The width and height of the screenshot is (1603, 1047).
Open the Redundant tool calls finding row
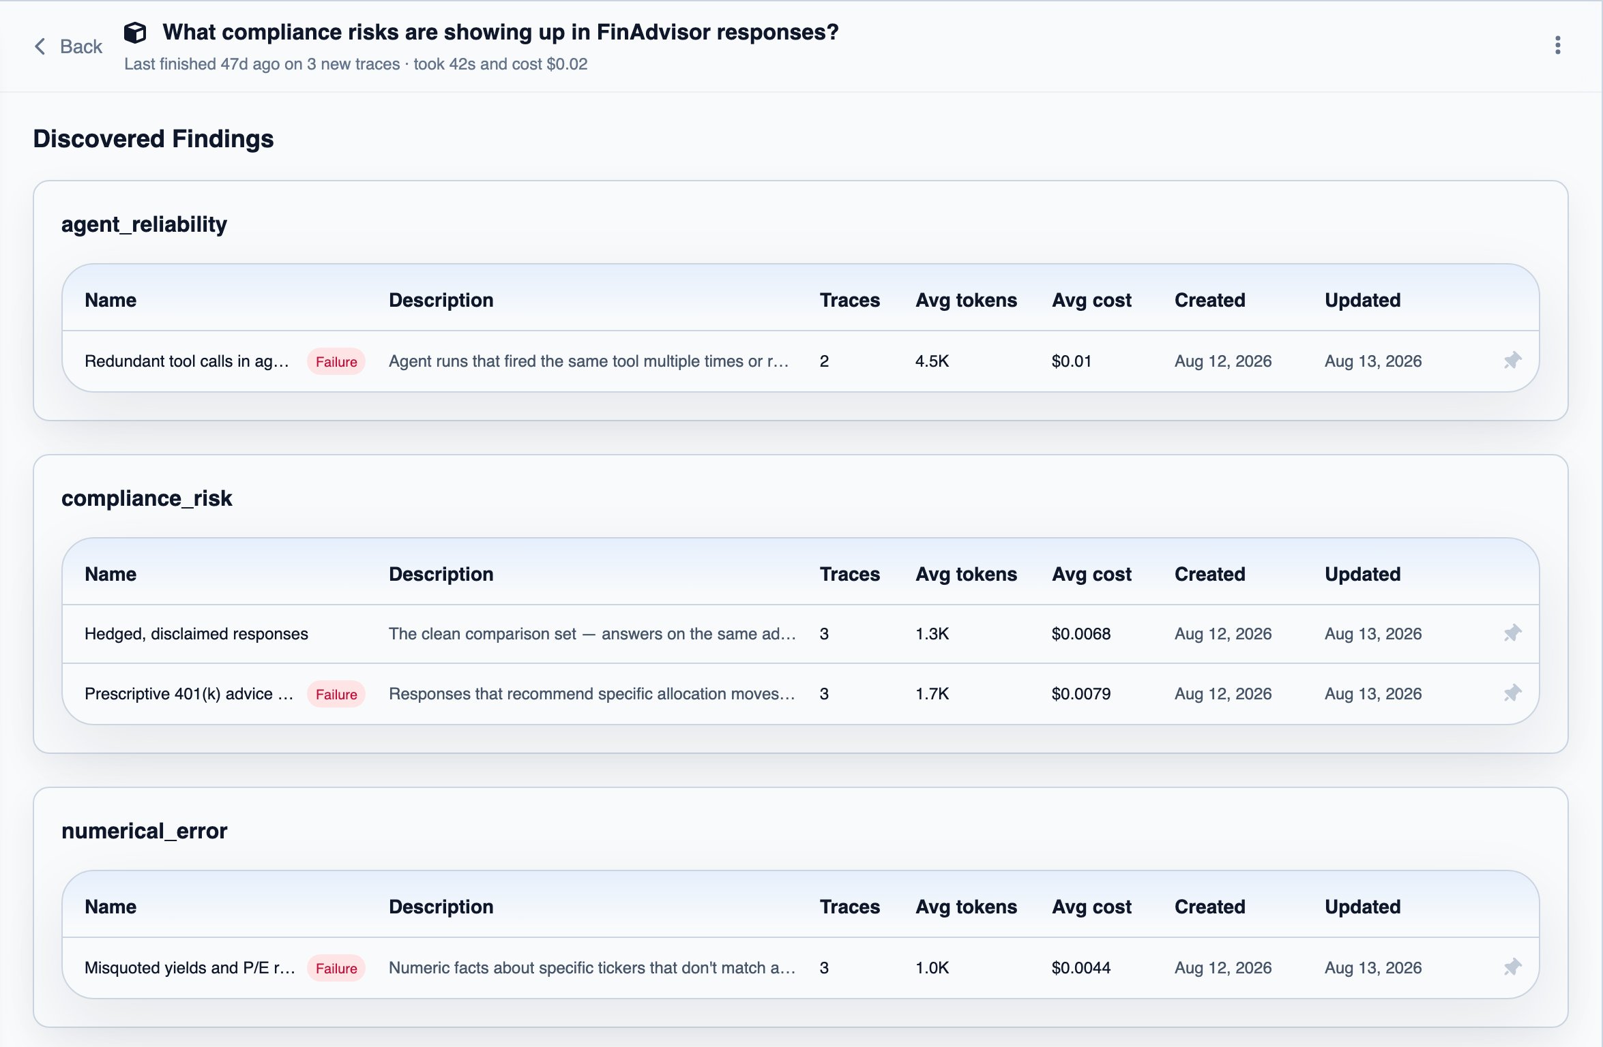coord(800,361)
